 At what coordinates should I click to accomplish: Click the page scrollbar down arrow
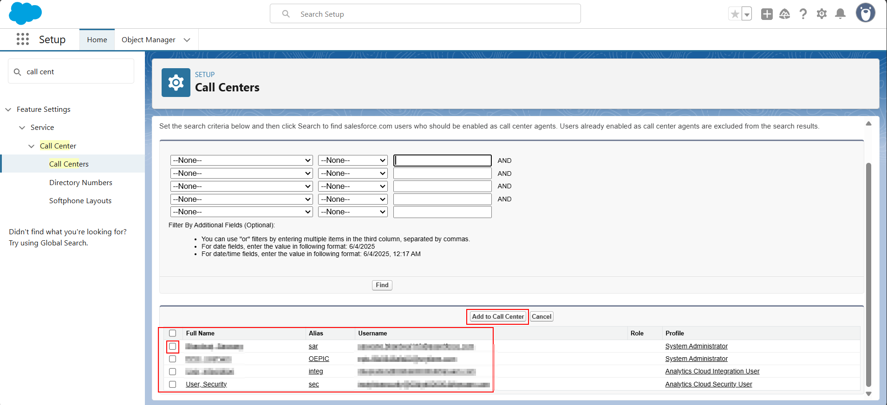tap(868, 394)
